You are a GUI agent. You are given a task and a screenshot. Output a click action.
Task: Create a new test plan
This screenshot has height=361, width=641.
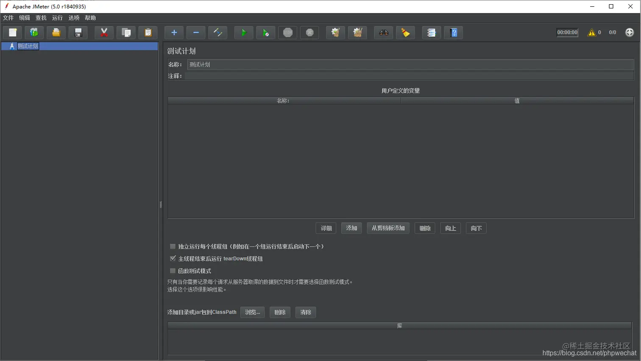tap(12, 32)
